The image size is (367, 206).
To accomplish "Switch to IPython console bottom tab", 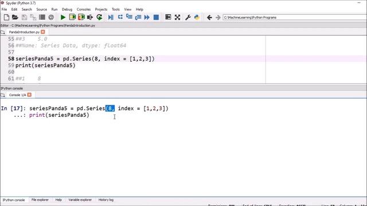I will (x=14, y=200).
